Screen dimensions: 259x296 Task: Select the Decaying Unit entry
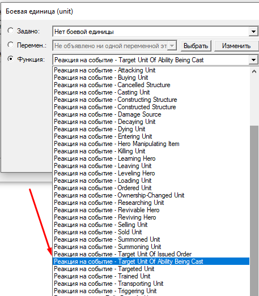151,122
